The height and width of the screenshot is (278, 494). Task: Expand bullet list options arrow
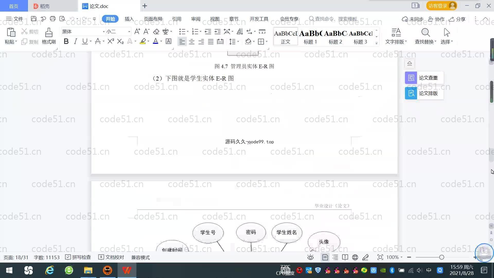[188, 32]
